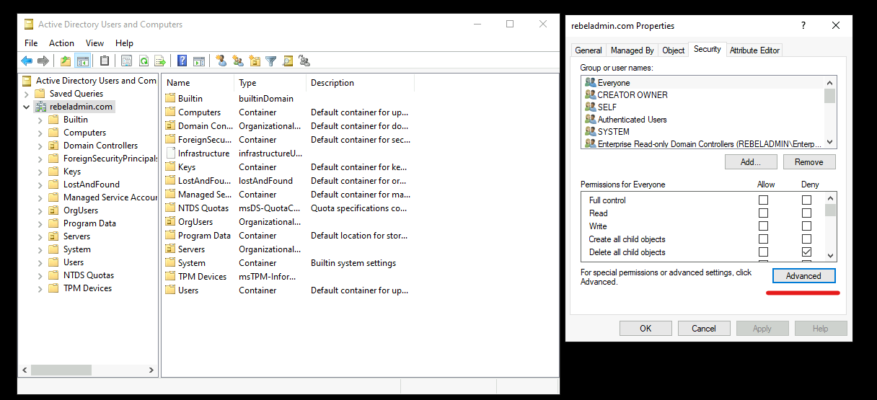Click the filter funnel icon
This screenshot has width=877, height=400.
[270, 61]
